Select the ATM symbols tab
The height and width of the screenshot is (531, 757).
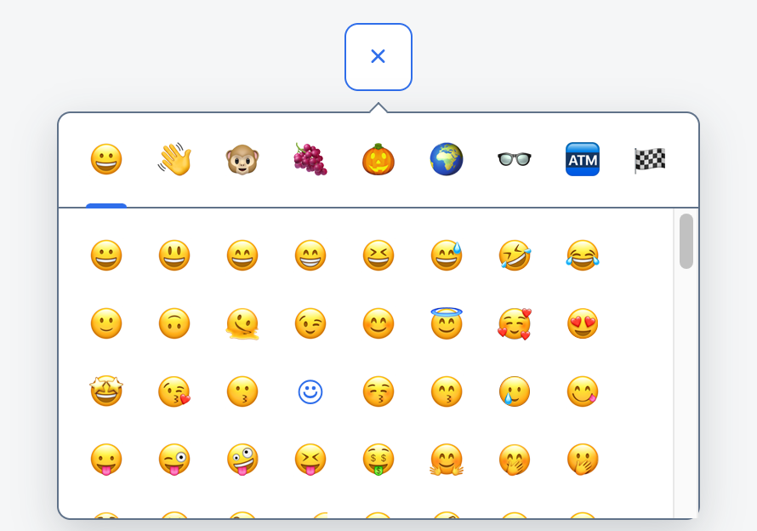pos(583,159)
